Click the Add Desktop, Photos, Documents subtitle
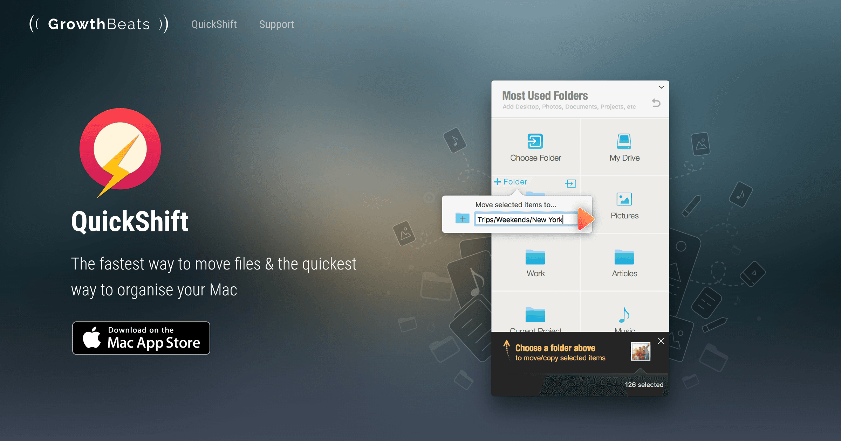This screenshot has height=441, width=841. pyautogui.click(x=569, y=107)
